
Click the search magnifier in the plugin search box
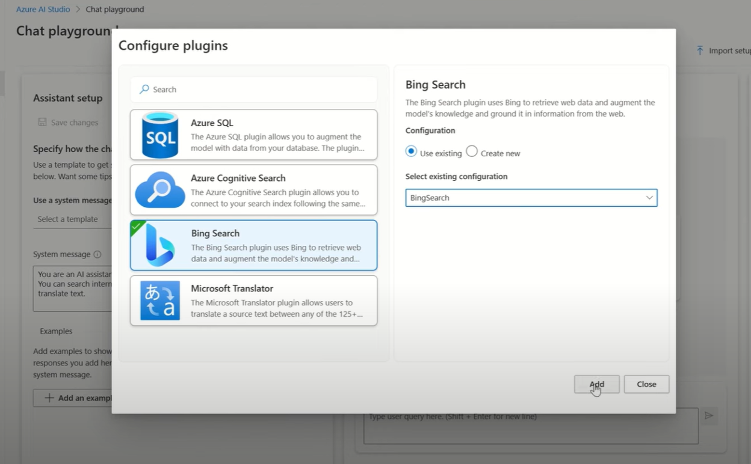[x=144, y=89]
